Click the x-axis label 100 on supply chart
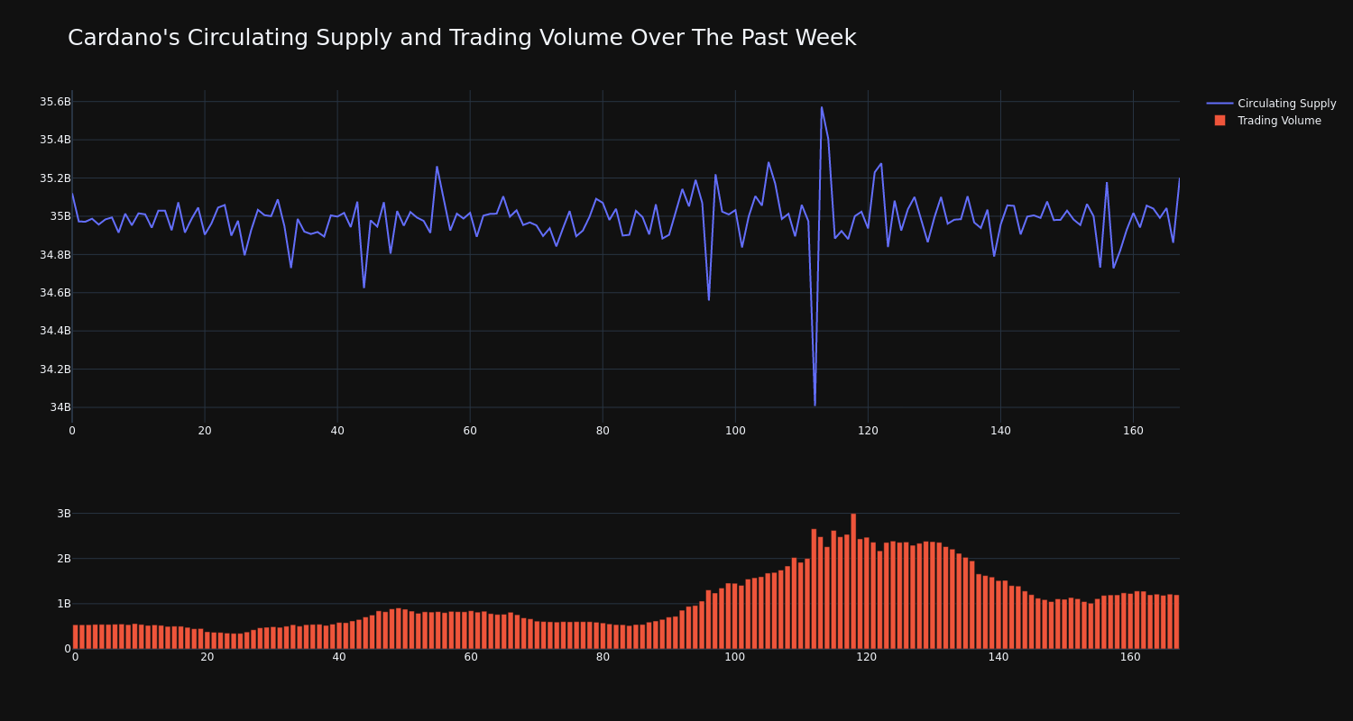 tap(735, 431)
